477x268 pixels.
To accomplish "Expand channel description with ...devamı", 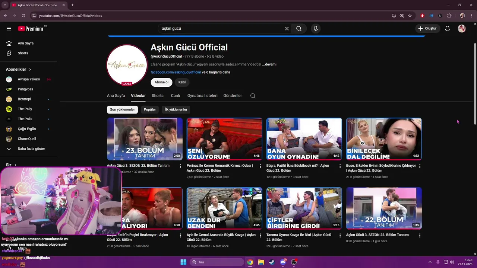I will point(269,64).
